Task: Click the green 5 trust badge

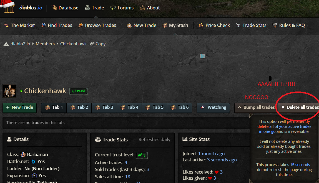Action: tap(79, 91)
